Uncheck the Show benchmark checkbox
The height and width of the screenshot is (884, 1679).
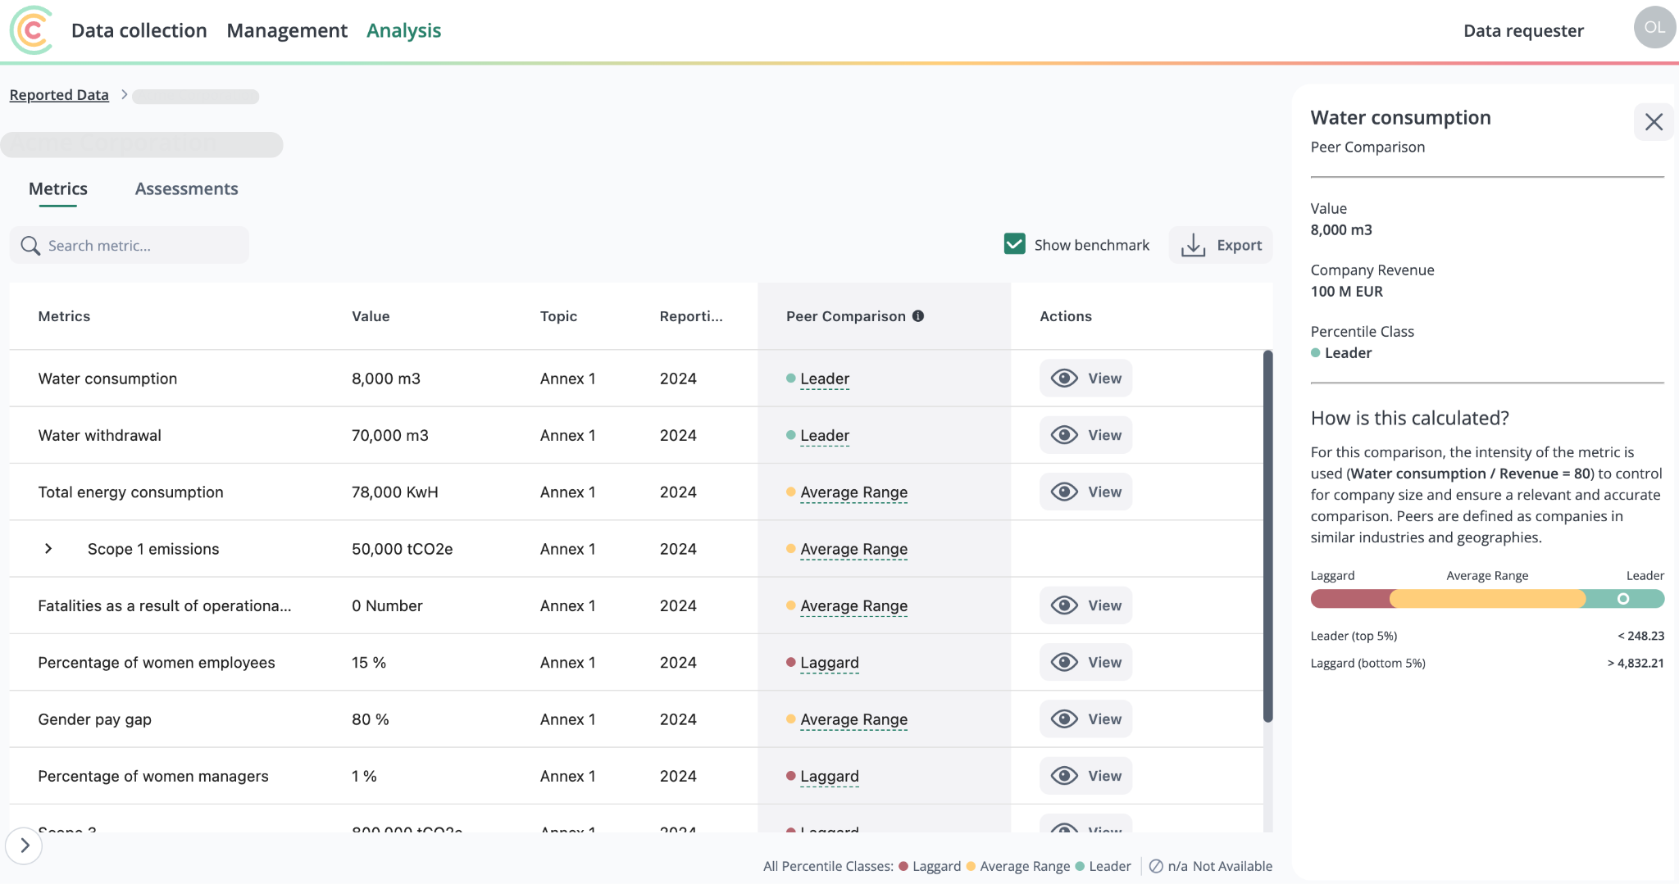pos(1014,244)
